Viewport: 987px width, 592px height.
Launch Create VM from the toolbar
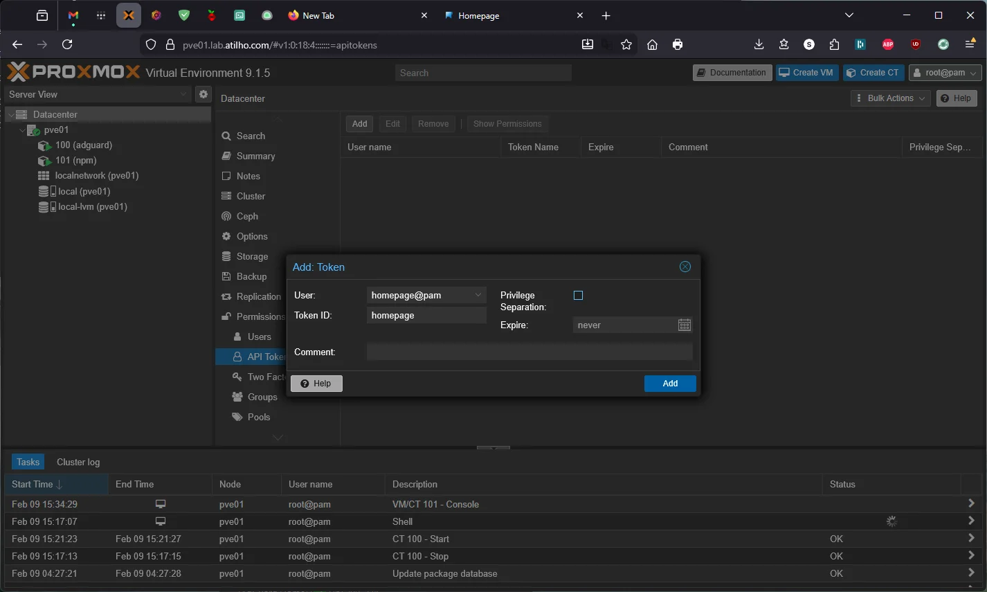[x=806, y=72]
